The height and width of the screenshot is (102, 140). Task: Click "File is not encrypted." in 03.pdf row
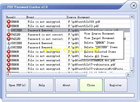click(x=44, y=22)
